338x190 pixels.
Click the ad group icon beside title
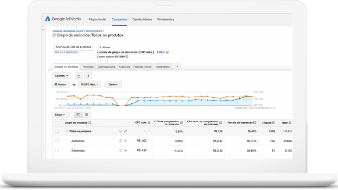click(54, 35)
